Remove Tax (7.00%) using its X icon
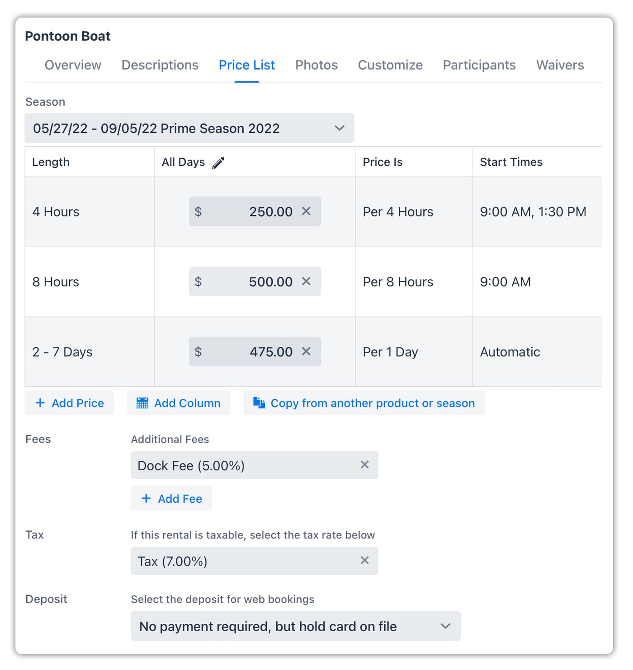Screen dimensions: 633x670 click(365, 561)
